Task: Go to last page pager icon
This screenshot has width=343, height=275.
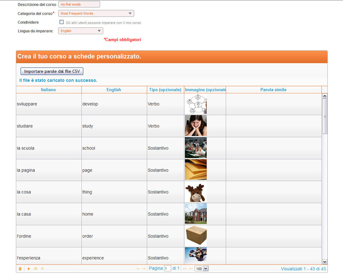Action: 191,269
